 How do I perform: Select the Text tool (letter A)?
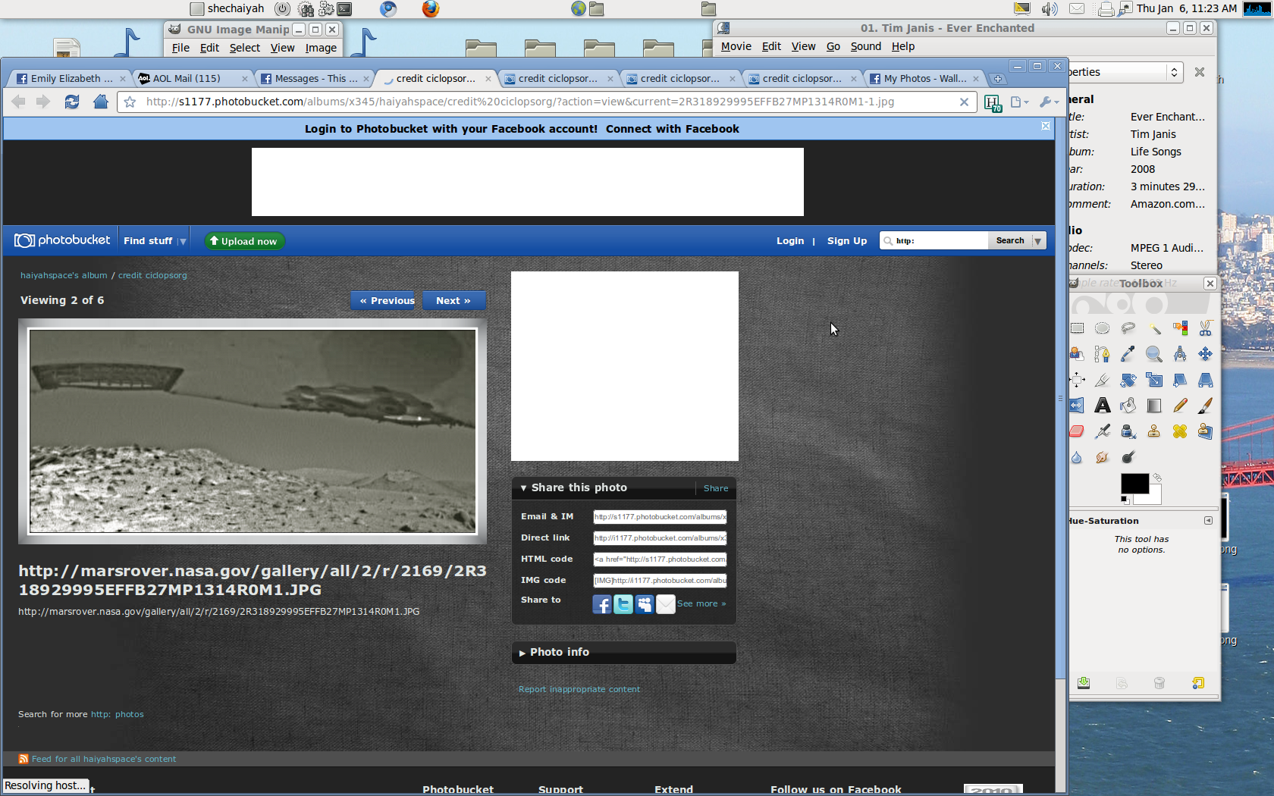click(x=1103, y=406)
